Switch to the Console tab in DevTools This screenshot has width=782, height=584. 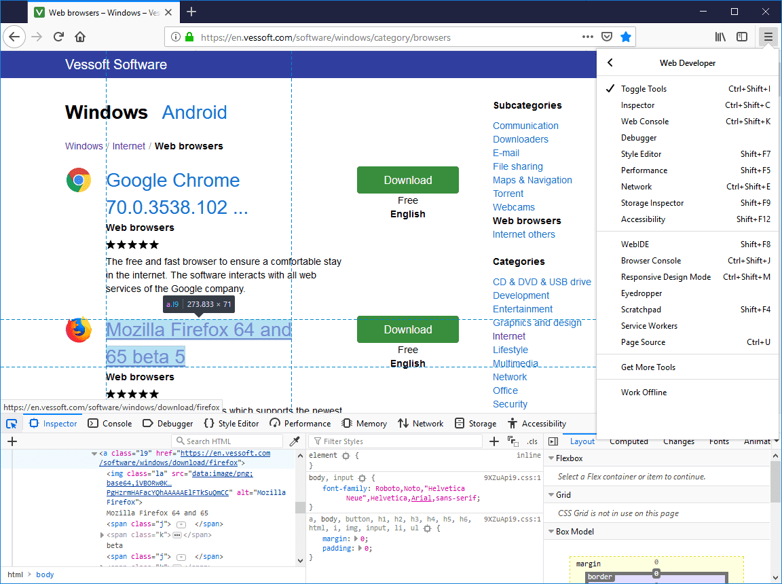(x=110, y=424)
